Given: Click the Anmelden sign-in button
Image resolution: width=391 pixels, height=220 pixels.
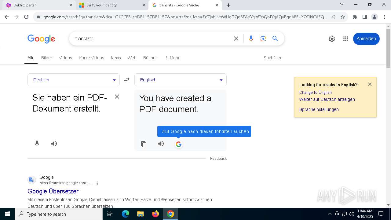Looking at the screenshot, I should (x=366, y=39).
